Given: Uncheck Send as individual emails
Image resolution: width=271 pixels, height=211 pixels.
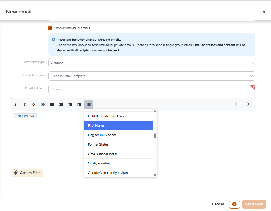Looking at the screenshot, I should 51,28.
